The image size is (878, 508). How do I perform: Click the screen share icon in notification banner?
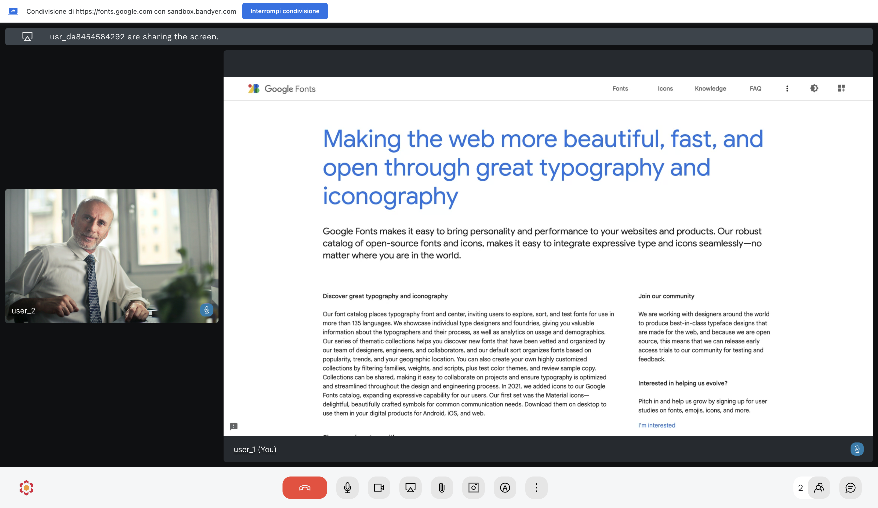[27, 37]
